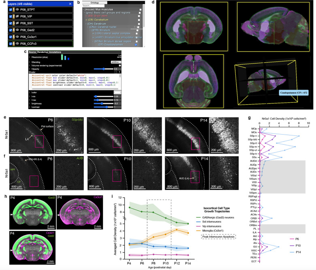Screen dimensions: 316x270
Task: Select the Ontology tab
Action: (95, 2)
